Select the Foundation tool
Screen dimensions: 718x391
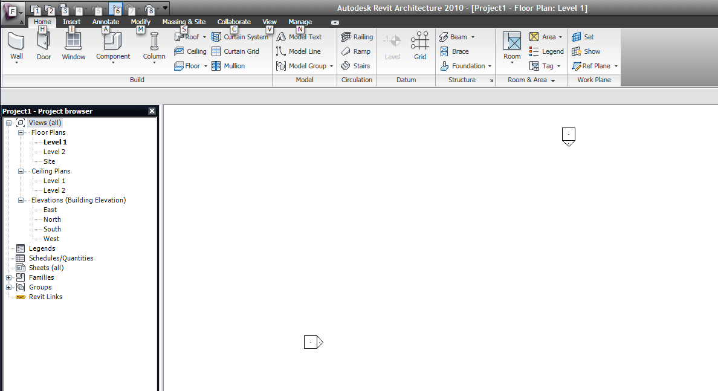462,66
